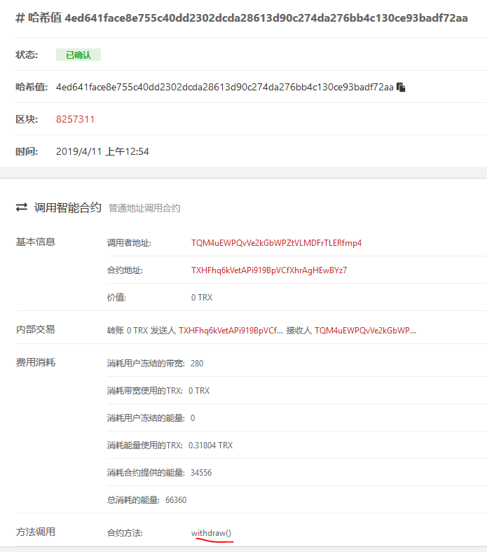Click the total energy value 66360
Image resolution: width=487 pixels, height=552 pixels.
[x=176, y=500]
